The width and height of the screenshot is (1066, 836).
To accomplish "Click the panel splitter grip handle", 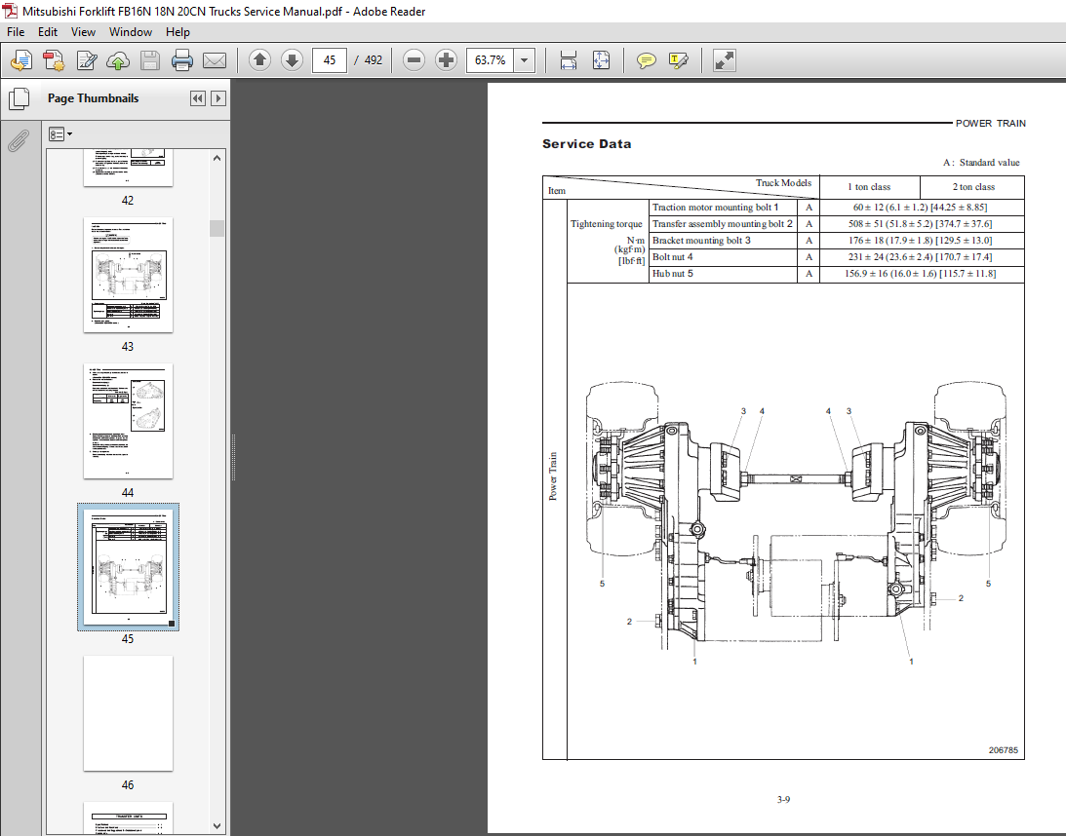I will 233,457.
